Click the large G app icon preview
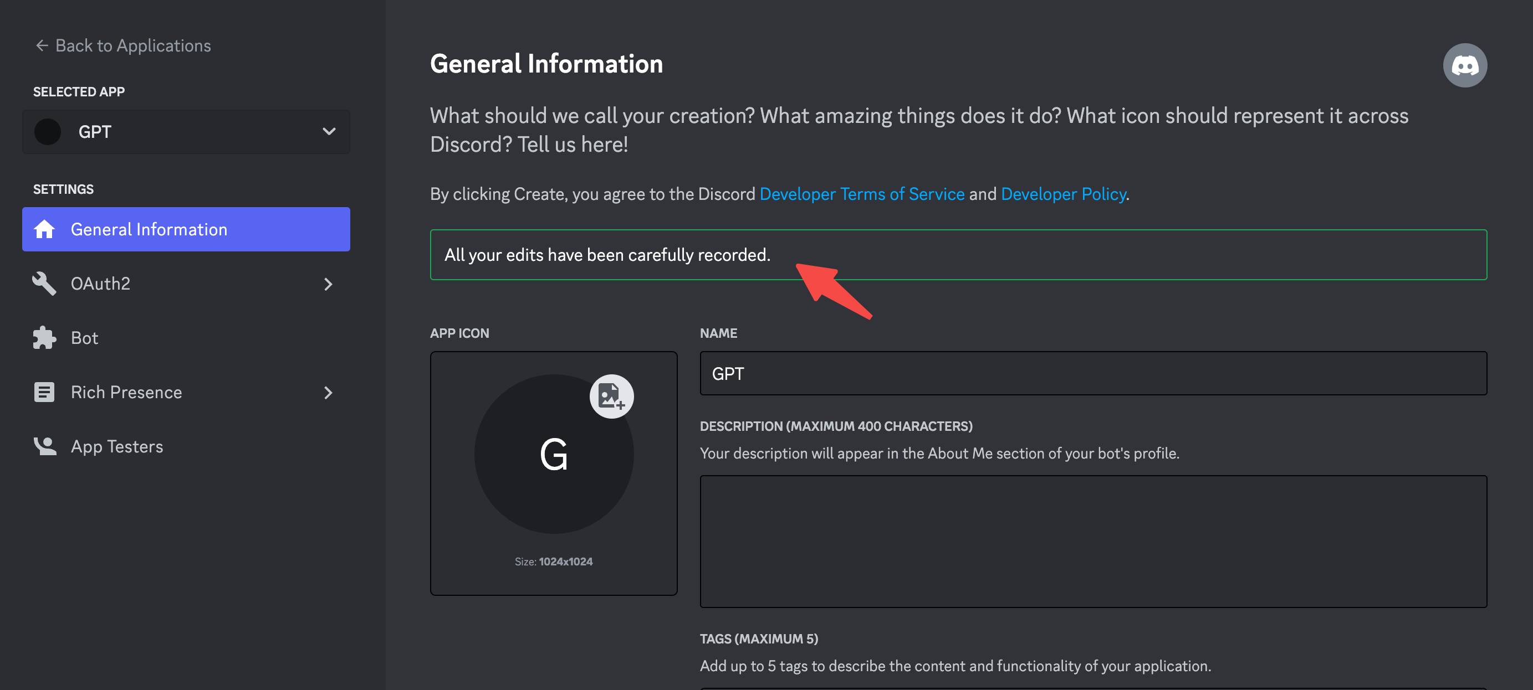 pyautogui.click(x=554, y=454)
